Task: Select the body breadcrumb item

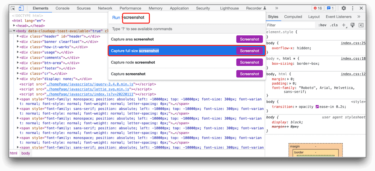Action: pyautogui.click(x=26, y=153)
